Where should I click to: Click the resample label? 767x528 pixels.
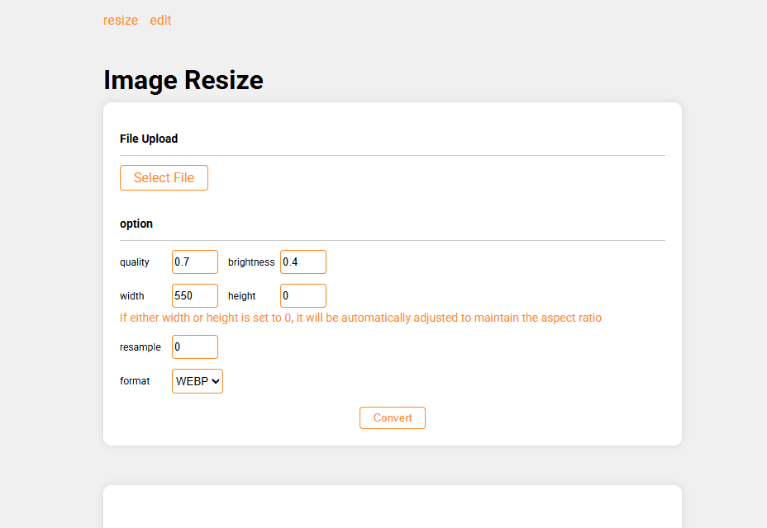point(141,347)
